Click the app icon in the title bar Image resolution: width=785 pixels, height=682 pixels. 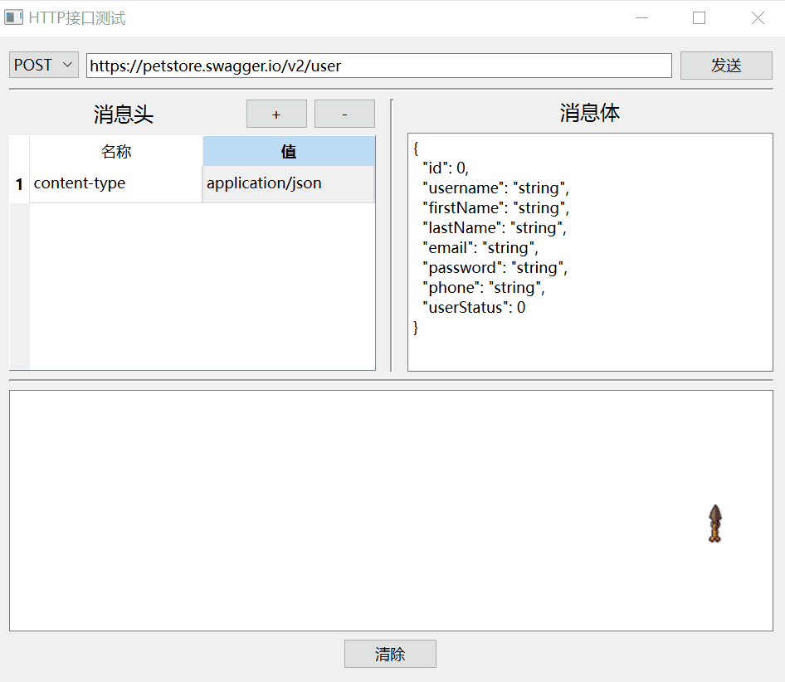coord(13,17)
